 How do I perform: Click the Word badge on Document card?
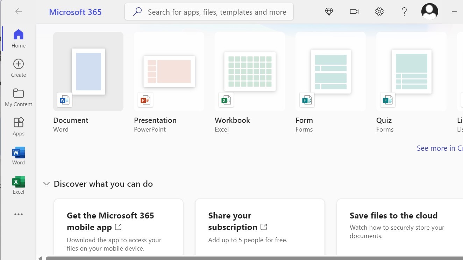pyautogui.click(x=65, y=100)
